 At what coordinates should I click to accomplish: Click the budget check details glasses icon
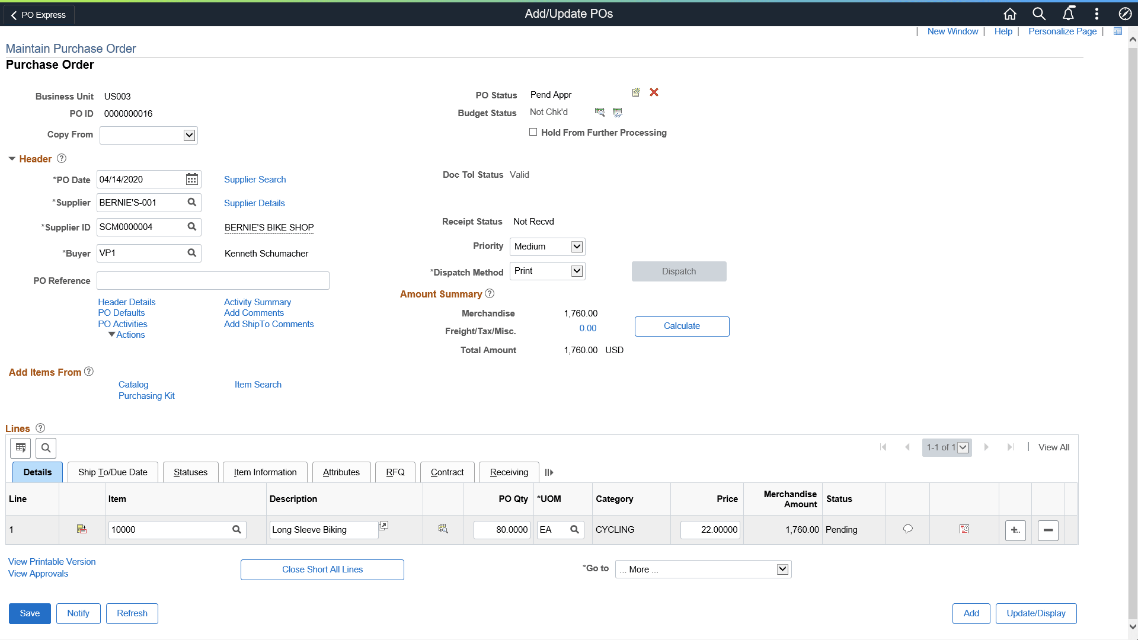coord(617,113)
